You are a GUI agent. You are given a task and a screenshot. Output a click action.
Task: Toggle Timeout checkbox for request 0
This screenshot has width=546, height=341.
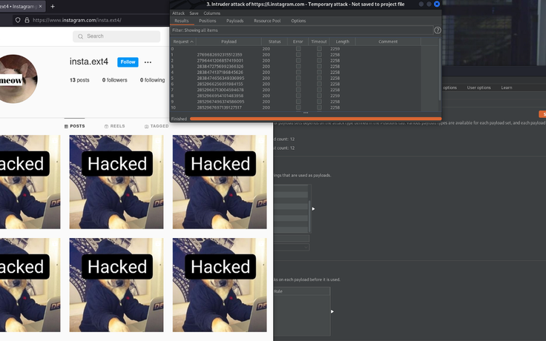(319, 49)
